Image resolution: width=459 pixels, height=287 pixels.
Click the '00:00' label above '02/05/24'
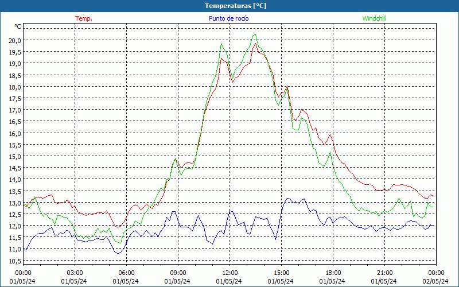436,273
